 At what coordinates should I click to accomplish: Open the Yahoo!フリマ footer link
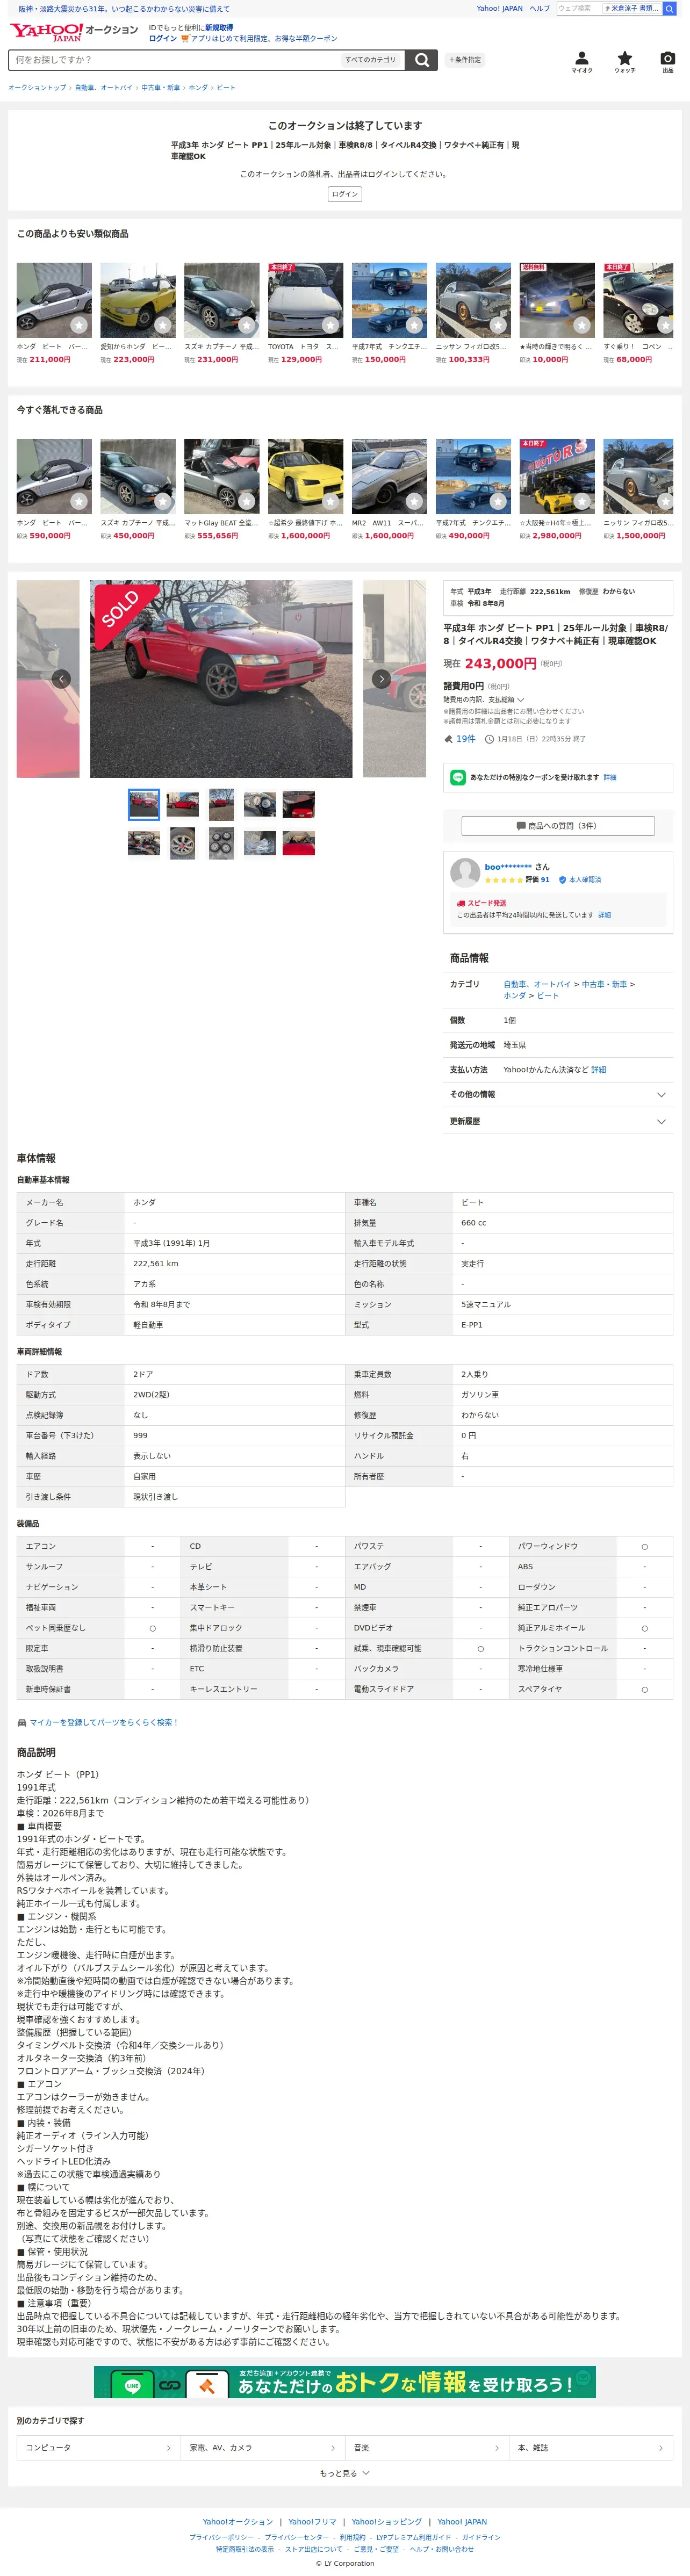[x=312, y=2522]
